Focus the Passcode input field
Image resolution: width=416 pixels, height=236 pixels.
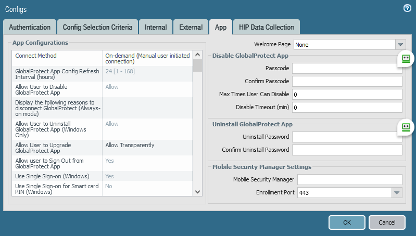346,68
